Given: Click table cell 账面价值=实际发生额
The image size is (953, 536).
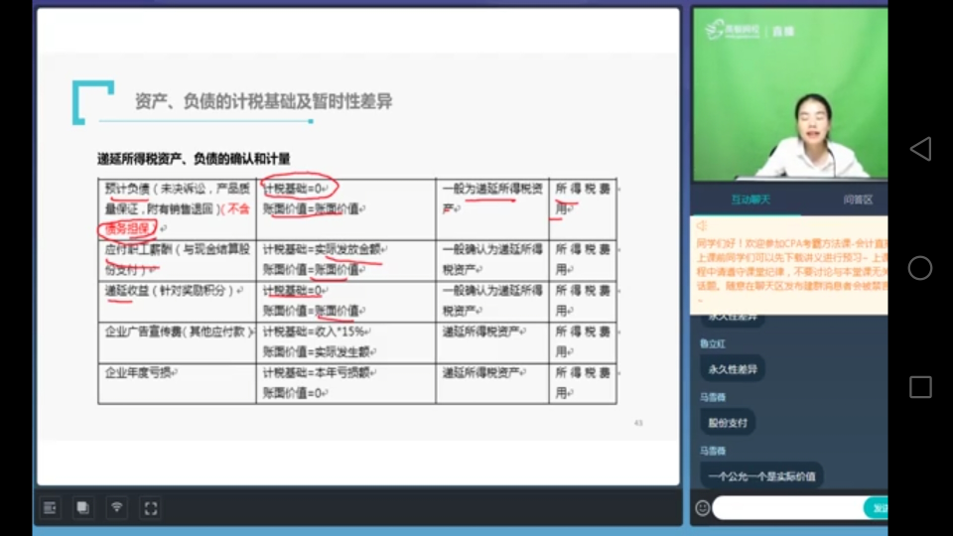Looking at the screenshot, I should tap(319, 351).
